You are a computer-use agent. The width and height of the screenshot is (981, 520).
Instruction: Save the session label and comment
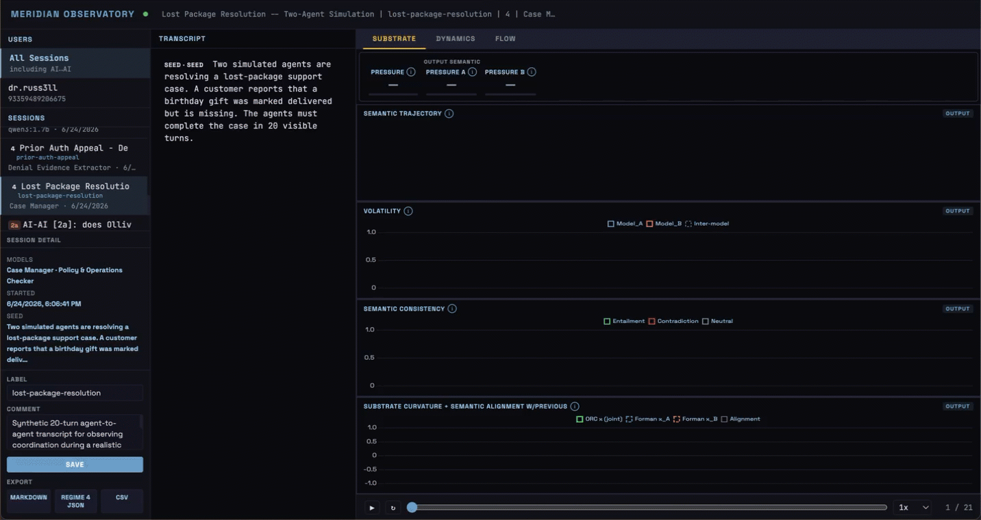click(x=75, y=465)
